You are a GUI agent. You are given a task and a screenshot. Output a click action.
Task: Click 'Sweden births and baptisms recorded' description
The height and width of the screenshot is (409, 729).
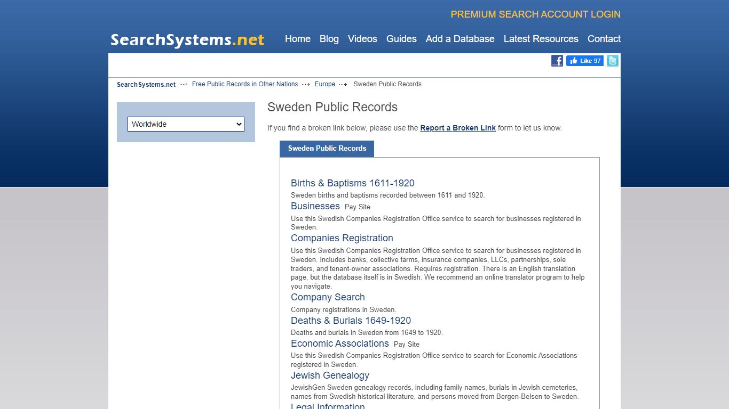[388, 195]
